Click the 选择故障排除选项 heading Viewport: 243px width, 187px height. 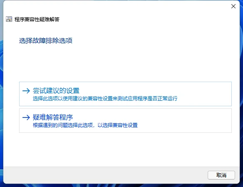(x=46, y=41)
